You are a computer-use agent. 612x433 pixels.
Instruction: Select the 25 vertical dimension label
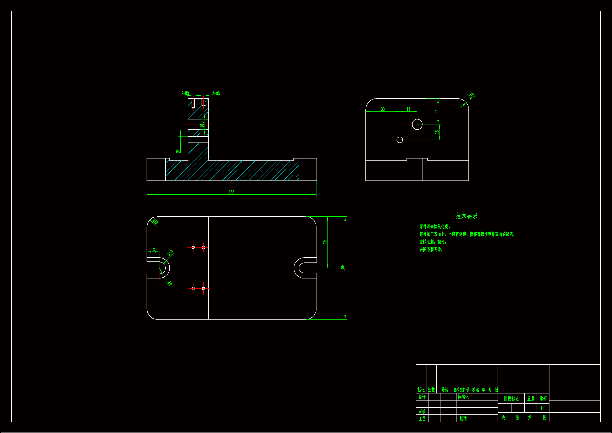436,112
